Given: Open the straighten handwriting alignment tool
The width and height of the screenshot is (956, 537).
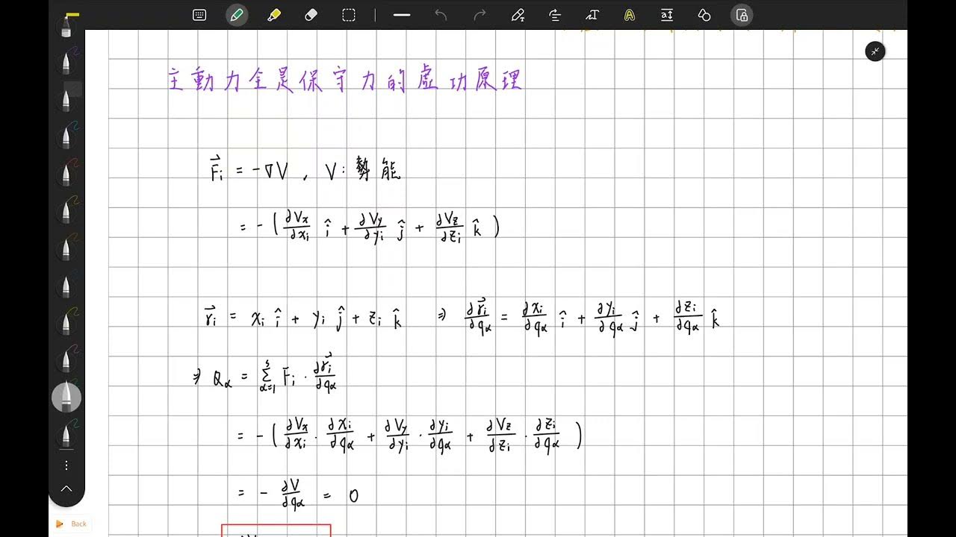Looking at the screenshot, I should pyautogui.click(x=555, y=15).
